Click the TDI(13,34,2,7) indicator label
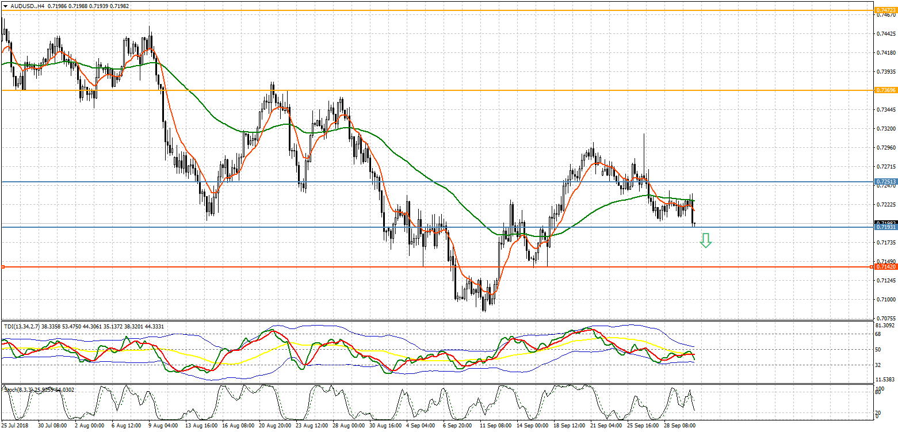The height and width of the screenshot is (432, 898). (23, 327)
